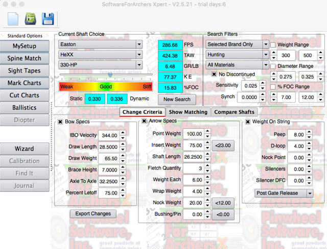Open the MySetup section
Screen dimensions: 327x249
(25, 46)
